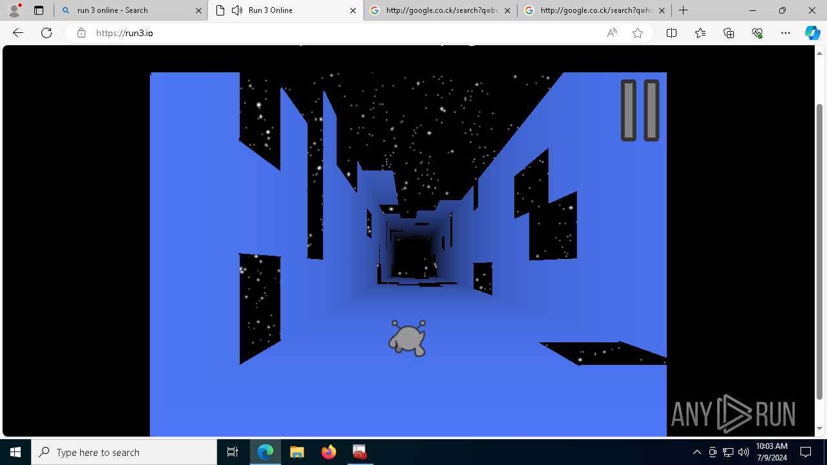Screen dimensions: 827x465
Task: Open File Explorer from the taskbar
Action: [x=297, y=452]
